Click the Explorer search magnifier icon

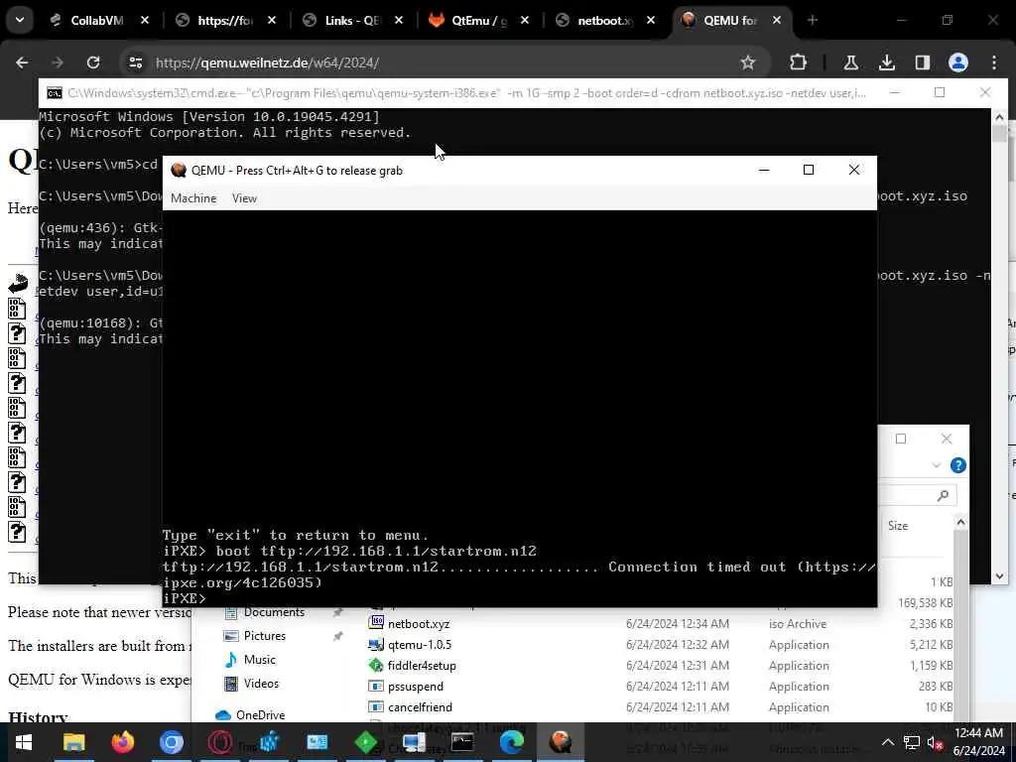click(x=943, y=496)
